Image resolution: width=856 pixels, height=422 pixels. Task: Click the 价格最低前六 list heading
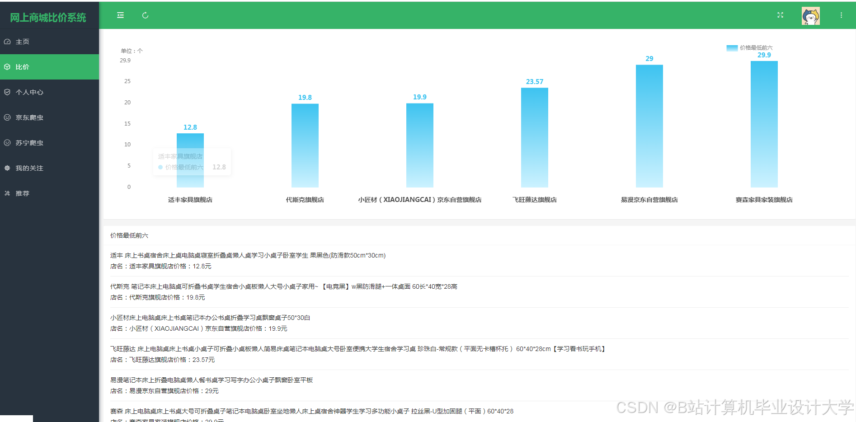[129, 235]
